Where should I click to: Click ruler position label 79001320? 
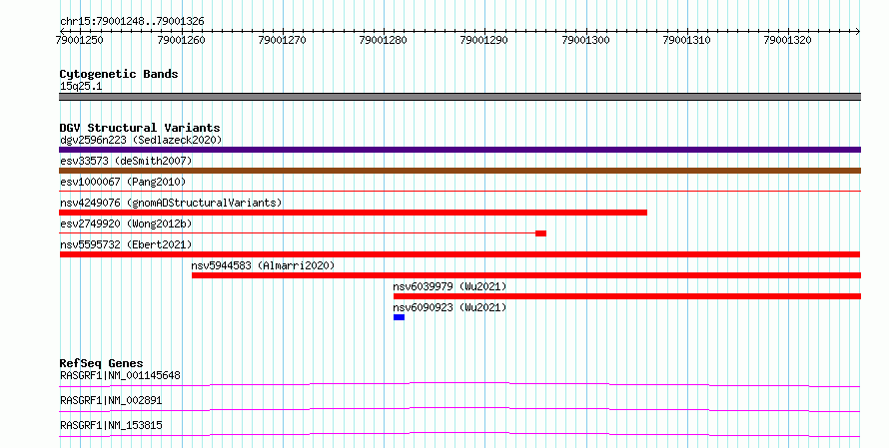point(787,40)
